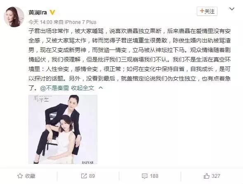Click the repost share icon

tap(84, 176)
